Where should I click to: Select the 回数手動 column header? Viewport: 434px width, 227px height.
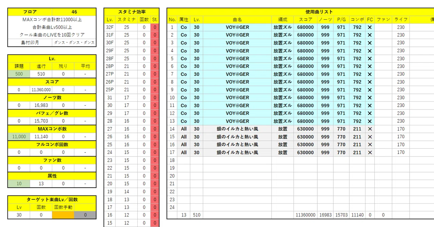63,207
